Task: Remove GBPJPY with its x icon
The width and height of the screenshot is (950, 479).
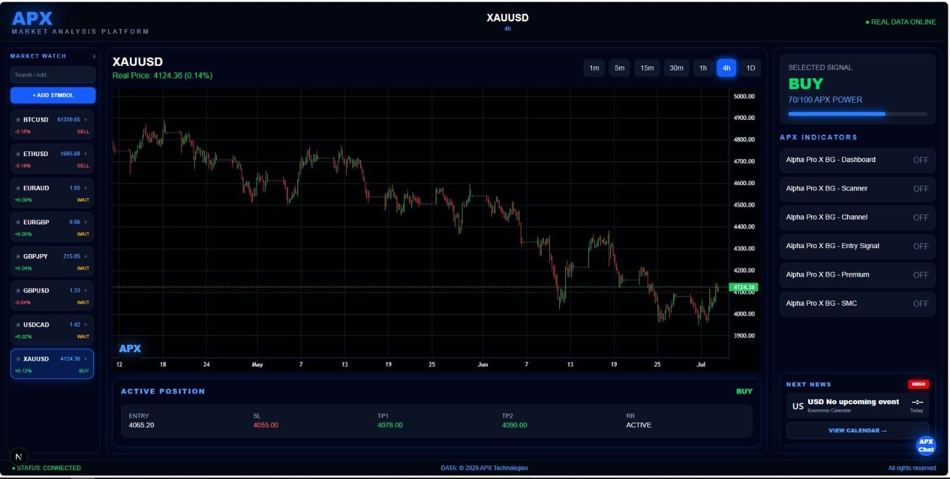Action: coord(85,256)
